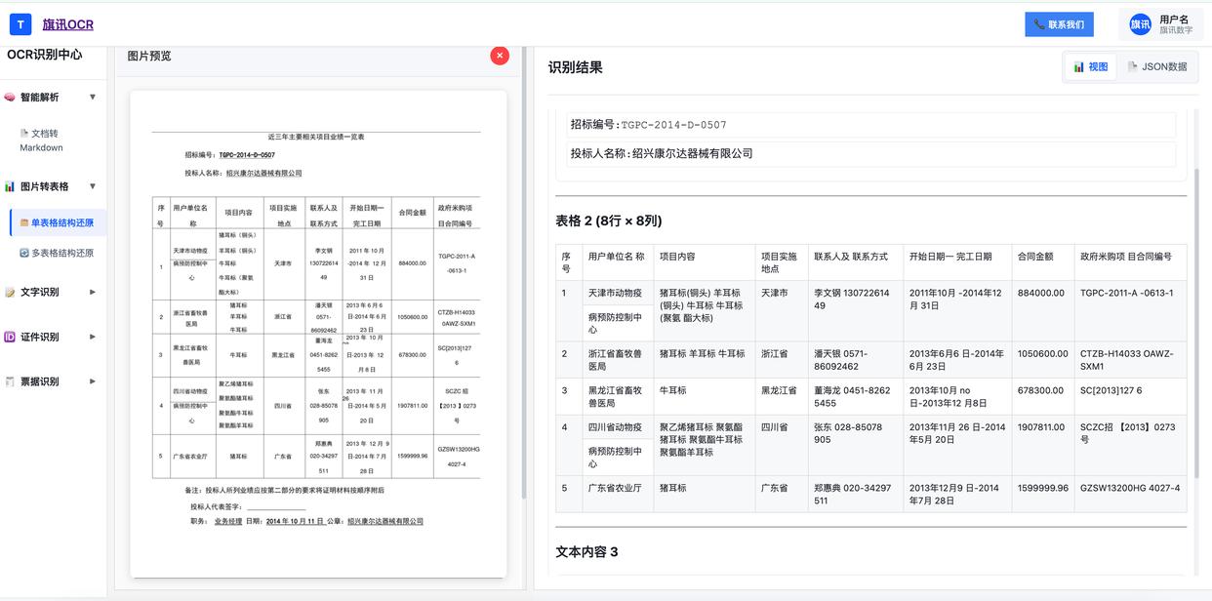Open the 旗讯OCR home link
The image size is (1212, 601).
click(x=67, y=24)
